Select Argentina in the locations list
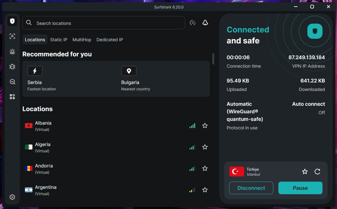 tap(116, 190)
